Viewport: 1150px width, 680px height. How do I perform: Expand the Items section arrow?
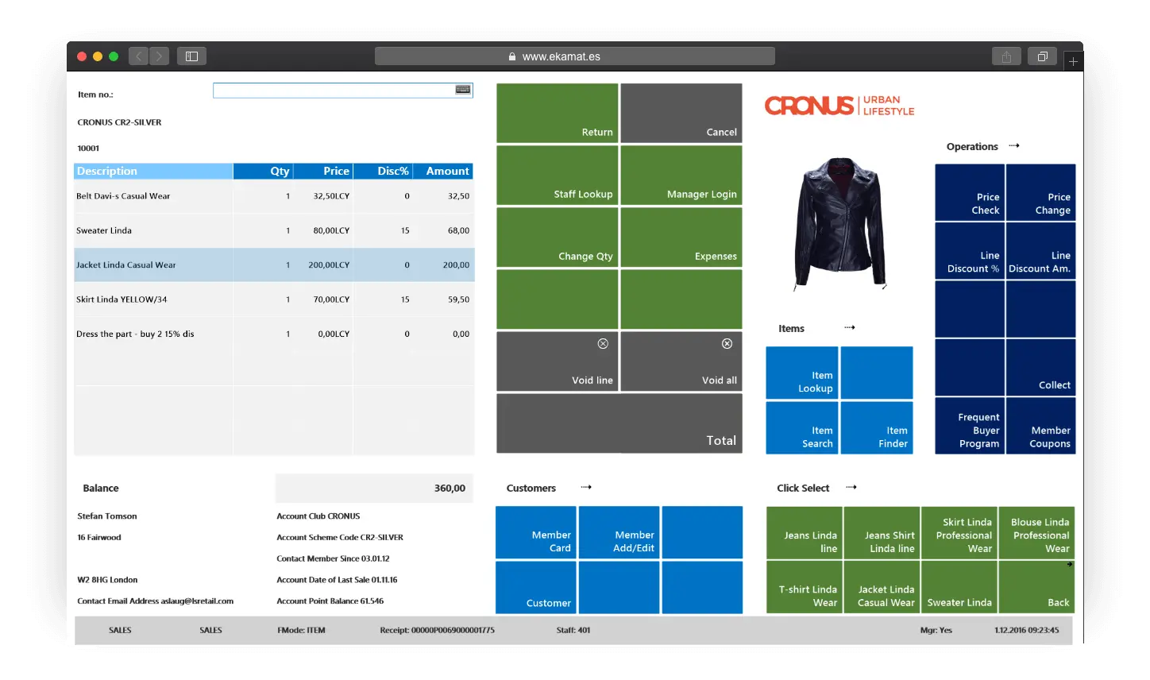[x=849, y=327]
